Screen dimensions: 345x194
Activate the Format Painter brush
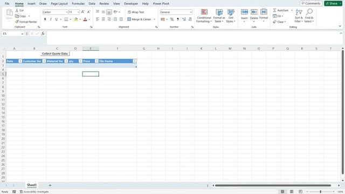point(17,22)
